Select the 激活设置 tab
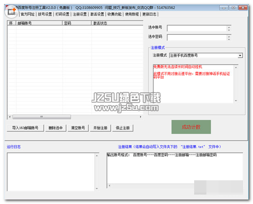 pyautogui.click(x=97, y=14)
